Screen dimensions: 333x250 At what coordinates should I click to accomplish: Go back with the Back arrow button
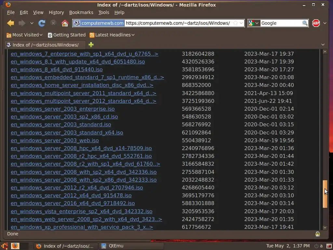(10, 23)
